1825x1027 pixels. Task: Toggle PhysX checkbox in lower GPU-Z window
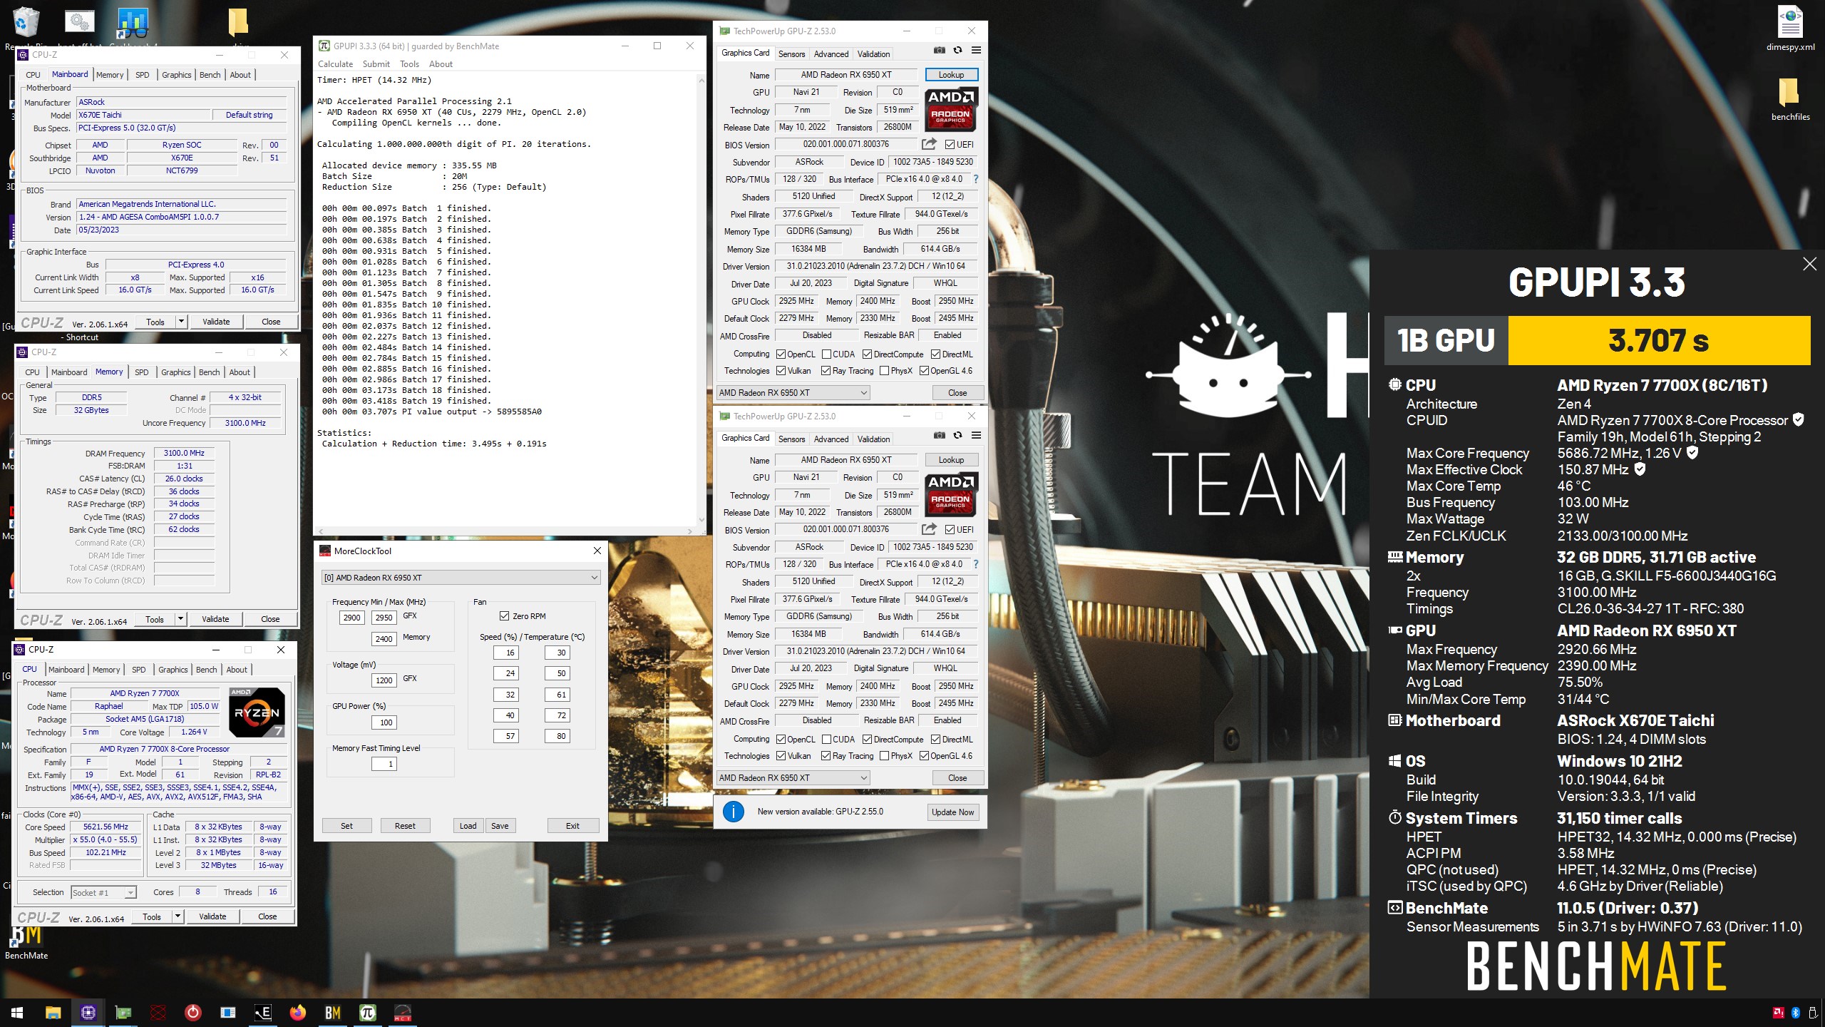[x=884, y=756]
